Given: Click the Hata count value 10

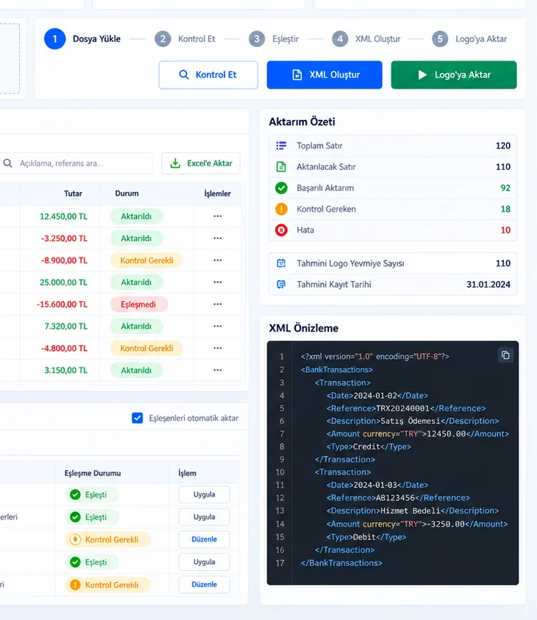Looking at the screenshot, I should point(506,230).
